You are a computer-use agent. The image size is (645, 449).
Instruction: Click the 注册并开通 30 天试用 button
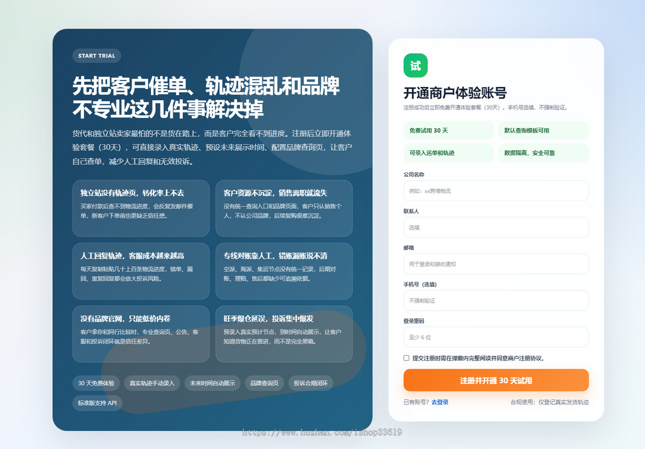click(x=496, y=380)
